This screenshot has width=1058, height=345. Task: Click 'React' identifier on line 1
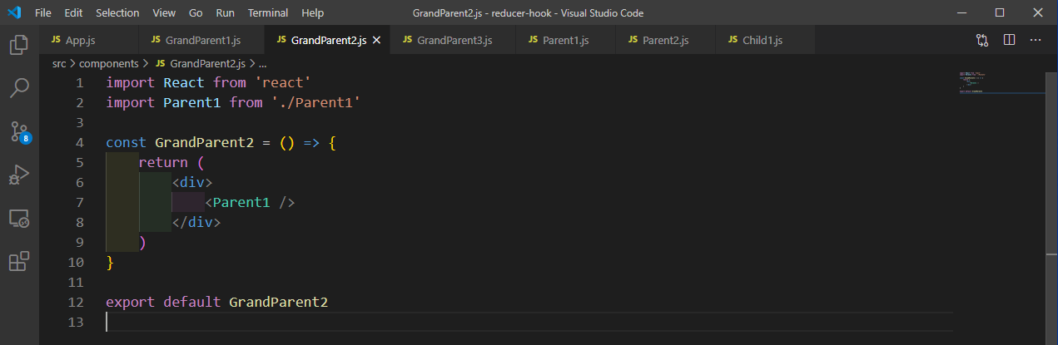point(184,83)
